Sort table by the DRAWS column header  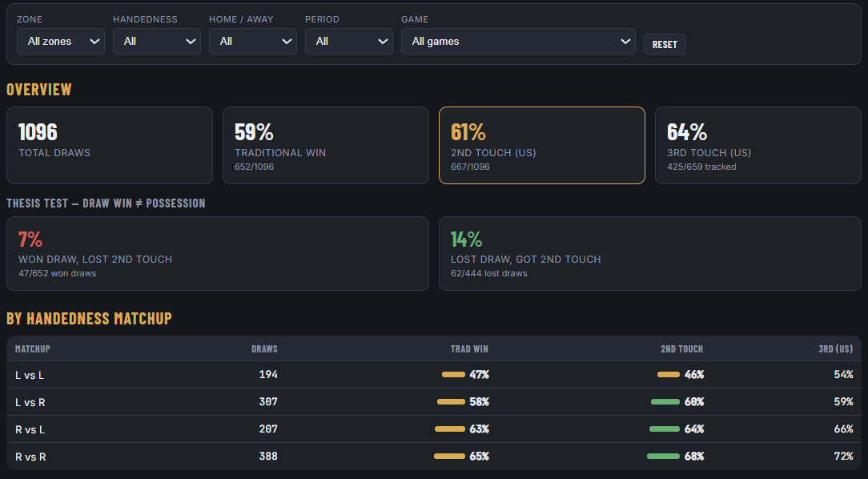[x=264, y=349]
